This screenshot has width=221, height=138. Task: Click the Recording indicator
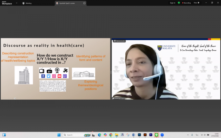[x=186, y=3]
